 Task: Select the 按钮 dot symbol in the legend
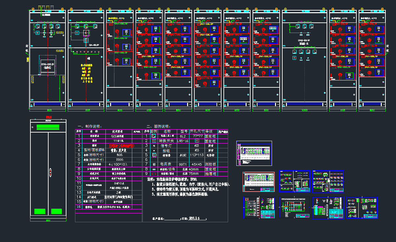click(x=154, y=150)
